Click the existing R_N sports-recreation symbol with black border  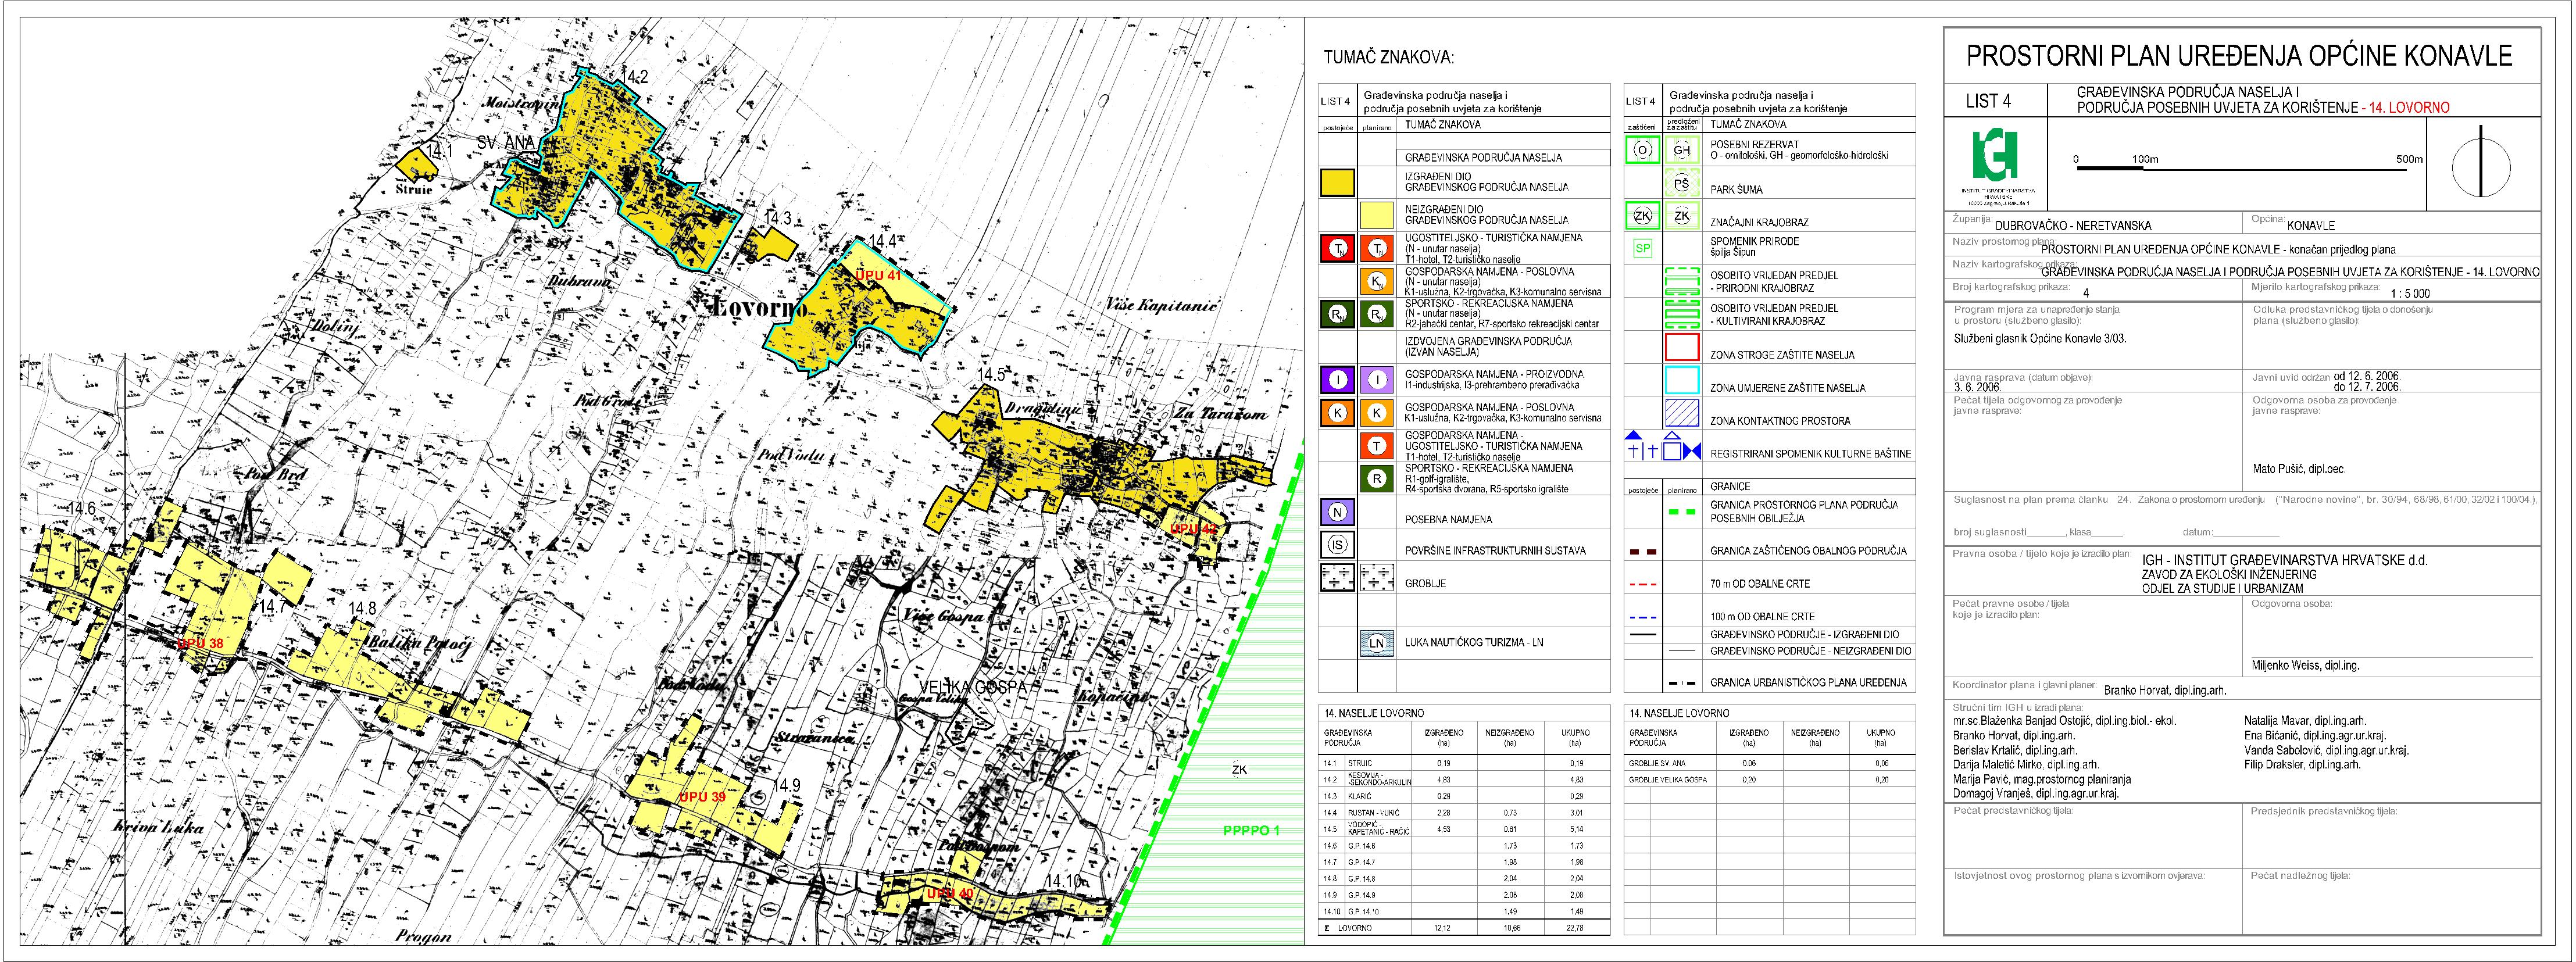pyautogui.click(x=1337, y=315)
